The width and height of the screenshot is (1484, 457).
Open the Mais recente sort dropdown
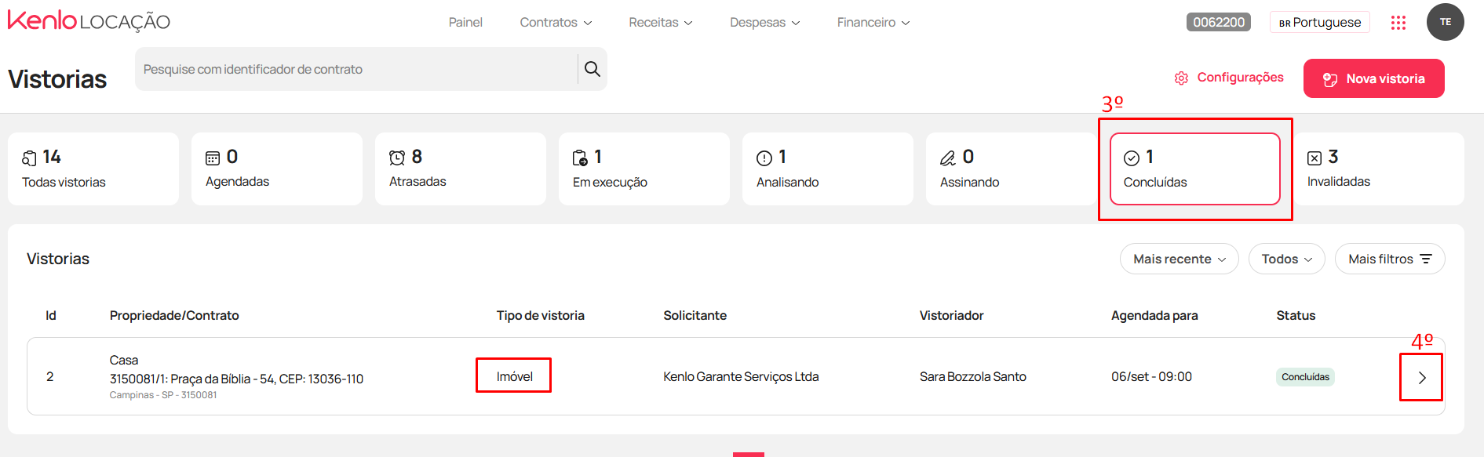(1179, 259)
